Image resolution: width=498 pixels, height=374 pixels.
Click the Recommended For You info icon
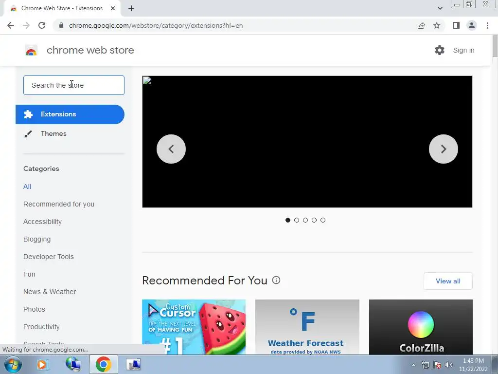click(276, 280)
